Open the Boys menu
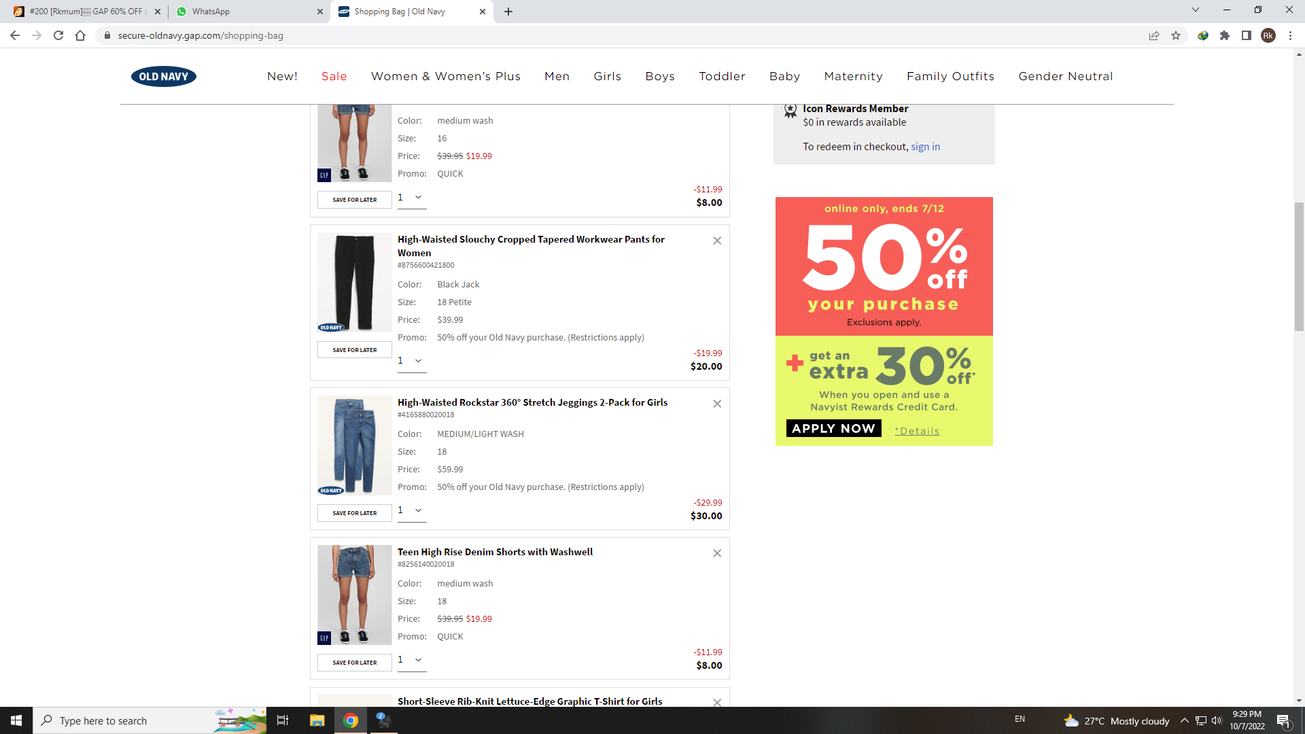The image size is (1305, 734). pyautogui.click(x=660, y=76)
